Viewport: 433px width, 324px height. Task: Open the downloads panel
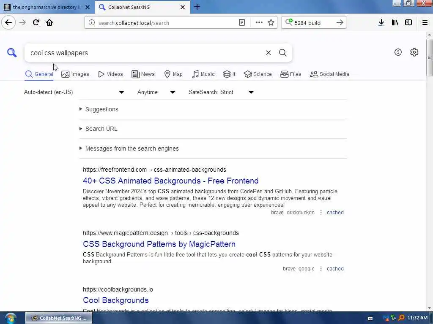[381, 22]
